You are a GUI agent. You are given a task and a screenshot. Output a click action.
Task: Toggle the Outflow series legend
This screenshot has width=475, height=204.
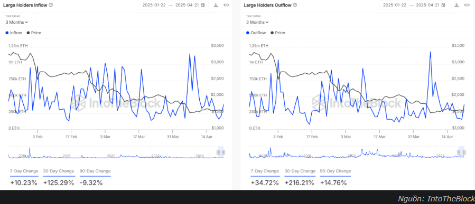click(x=256, y=33)
